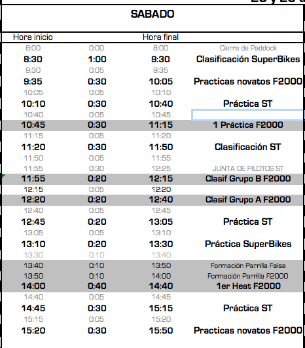Select the Cierre de Paddock cell
The width and height of the screenshot is (305, 348).
coord(248,48)
